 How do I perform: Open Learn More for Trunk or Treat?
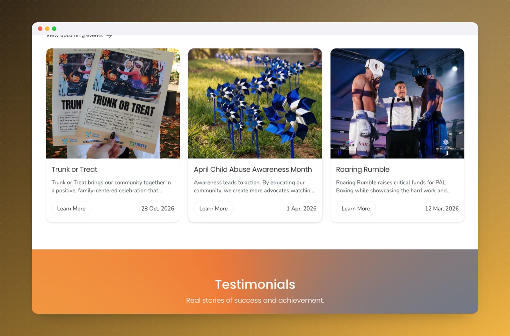[x=71, y=209]
